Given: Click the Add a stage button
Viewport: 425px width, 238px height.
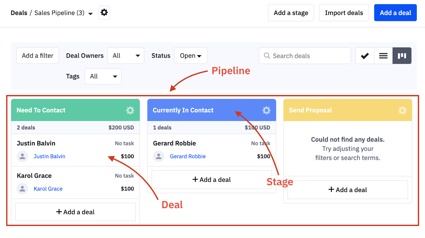Looking at the screenshot, I should pos(291,12).
